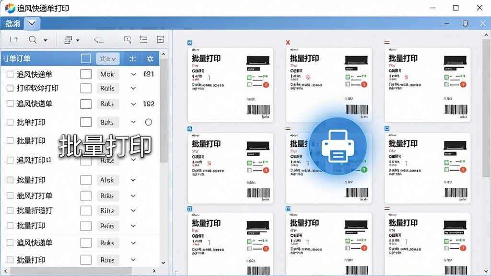Screen dimensions: 491x276
Task: Check the header checkbox beside 订单订单
Action: pyautogui.click(x=86, y=58)
